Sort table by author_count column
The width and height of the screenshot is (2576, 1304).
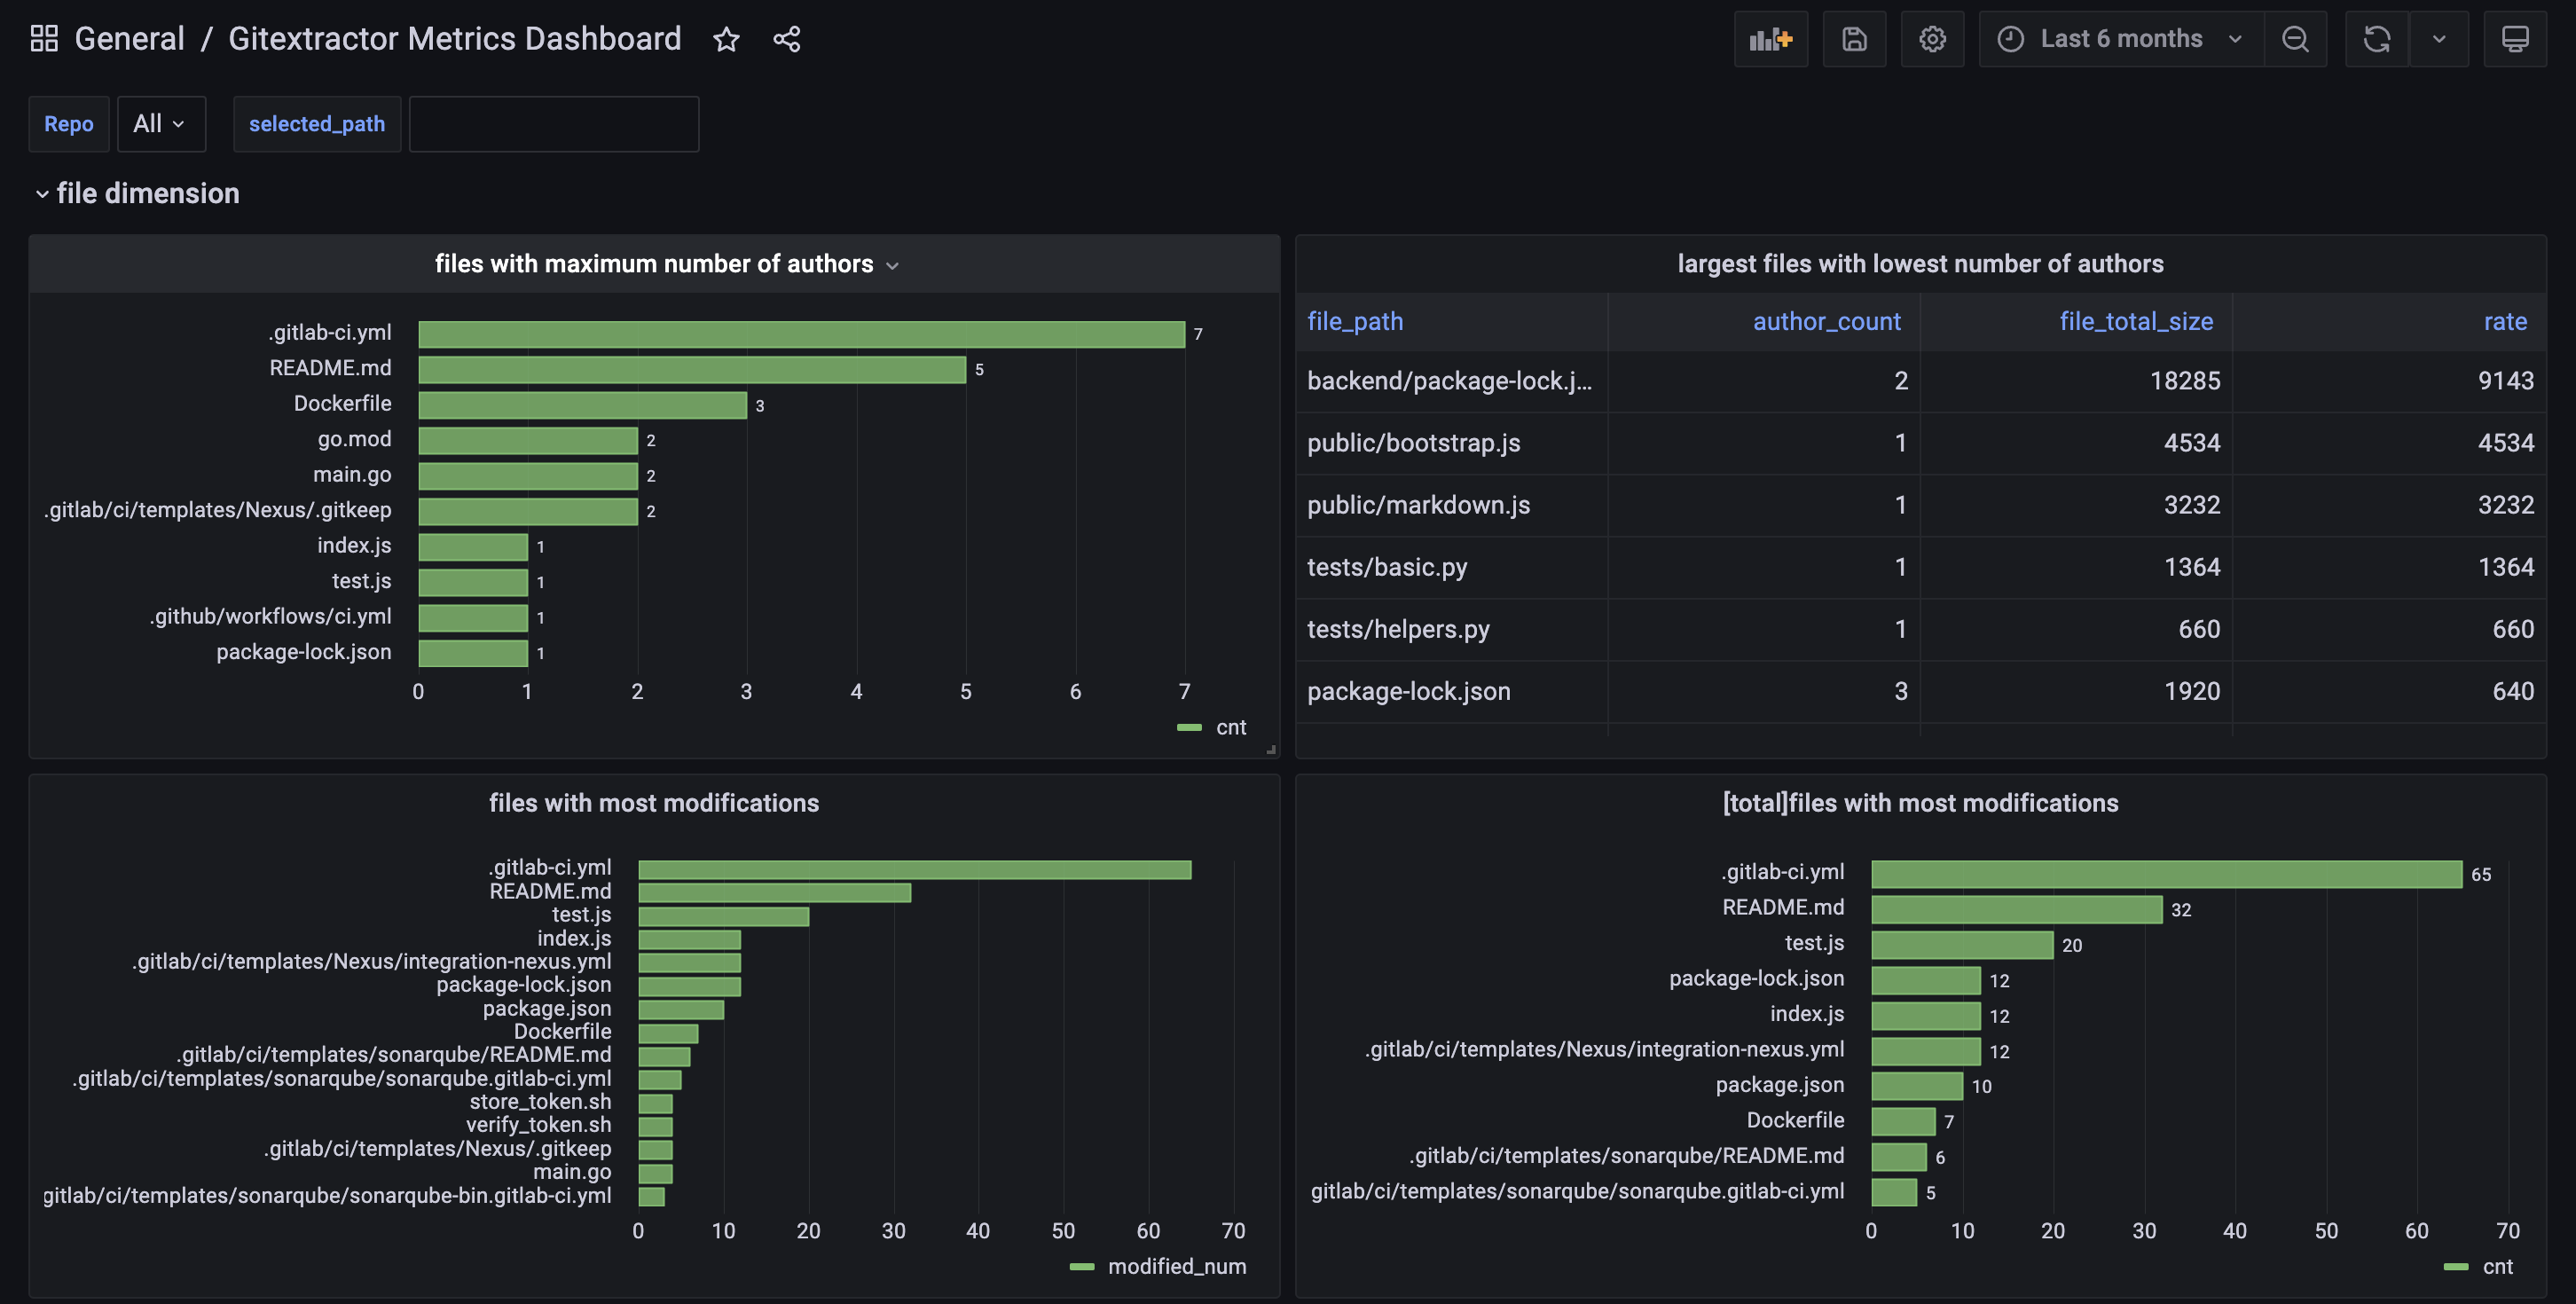pos(1826,321)
